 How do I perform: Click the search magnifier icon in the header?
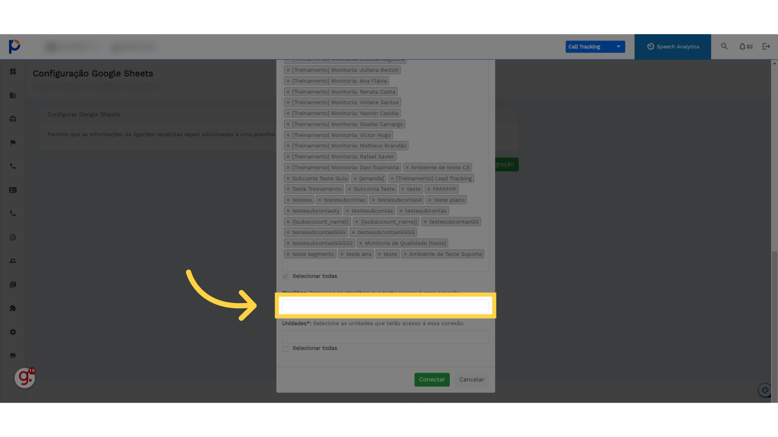(725, 47)
